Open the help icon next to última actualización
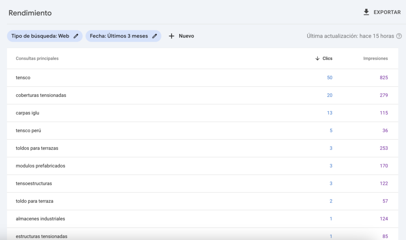 click(x=399, y=36)
